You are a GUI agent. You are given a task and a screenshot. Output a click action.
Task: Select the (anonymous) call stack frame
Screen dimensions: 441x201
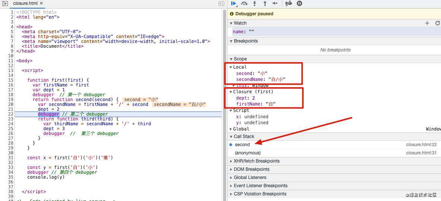click(334, 153)
